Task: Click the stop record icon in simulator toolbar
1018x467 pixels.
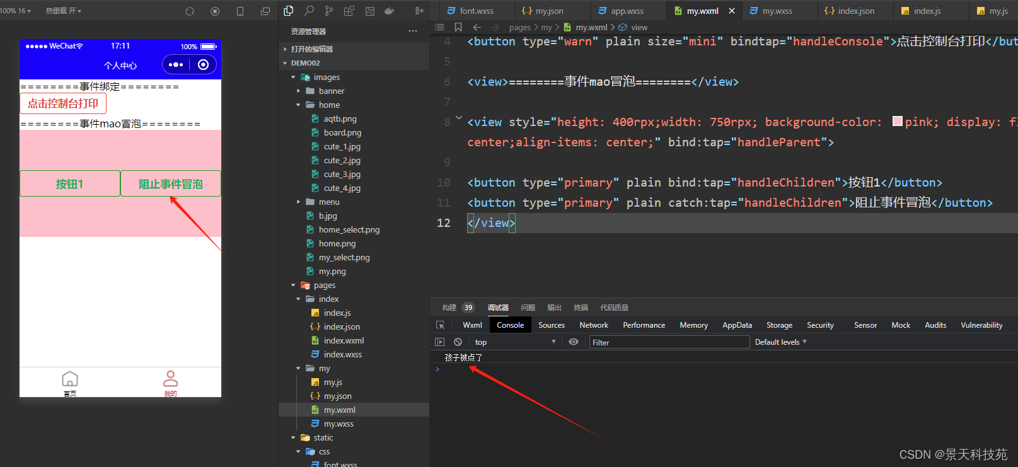Action: (215, 11)
